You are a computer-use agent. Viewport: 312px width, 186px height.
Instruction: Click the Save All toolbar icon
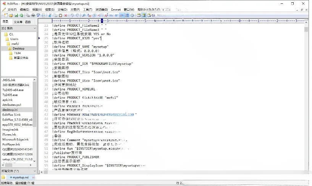(x=21, y=15)
